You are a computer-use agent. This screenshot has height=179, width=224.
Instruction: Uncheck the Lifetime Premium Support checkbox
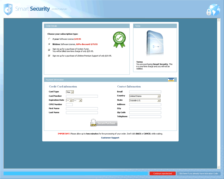coord(49,56)
